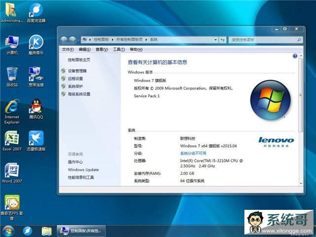The image size is (316, 237).
Task: Open 性能信息和工具 link
Action: 81,177
